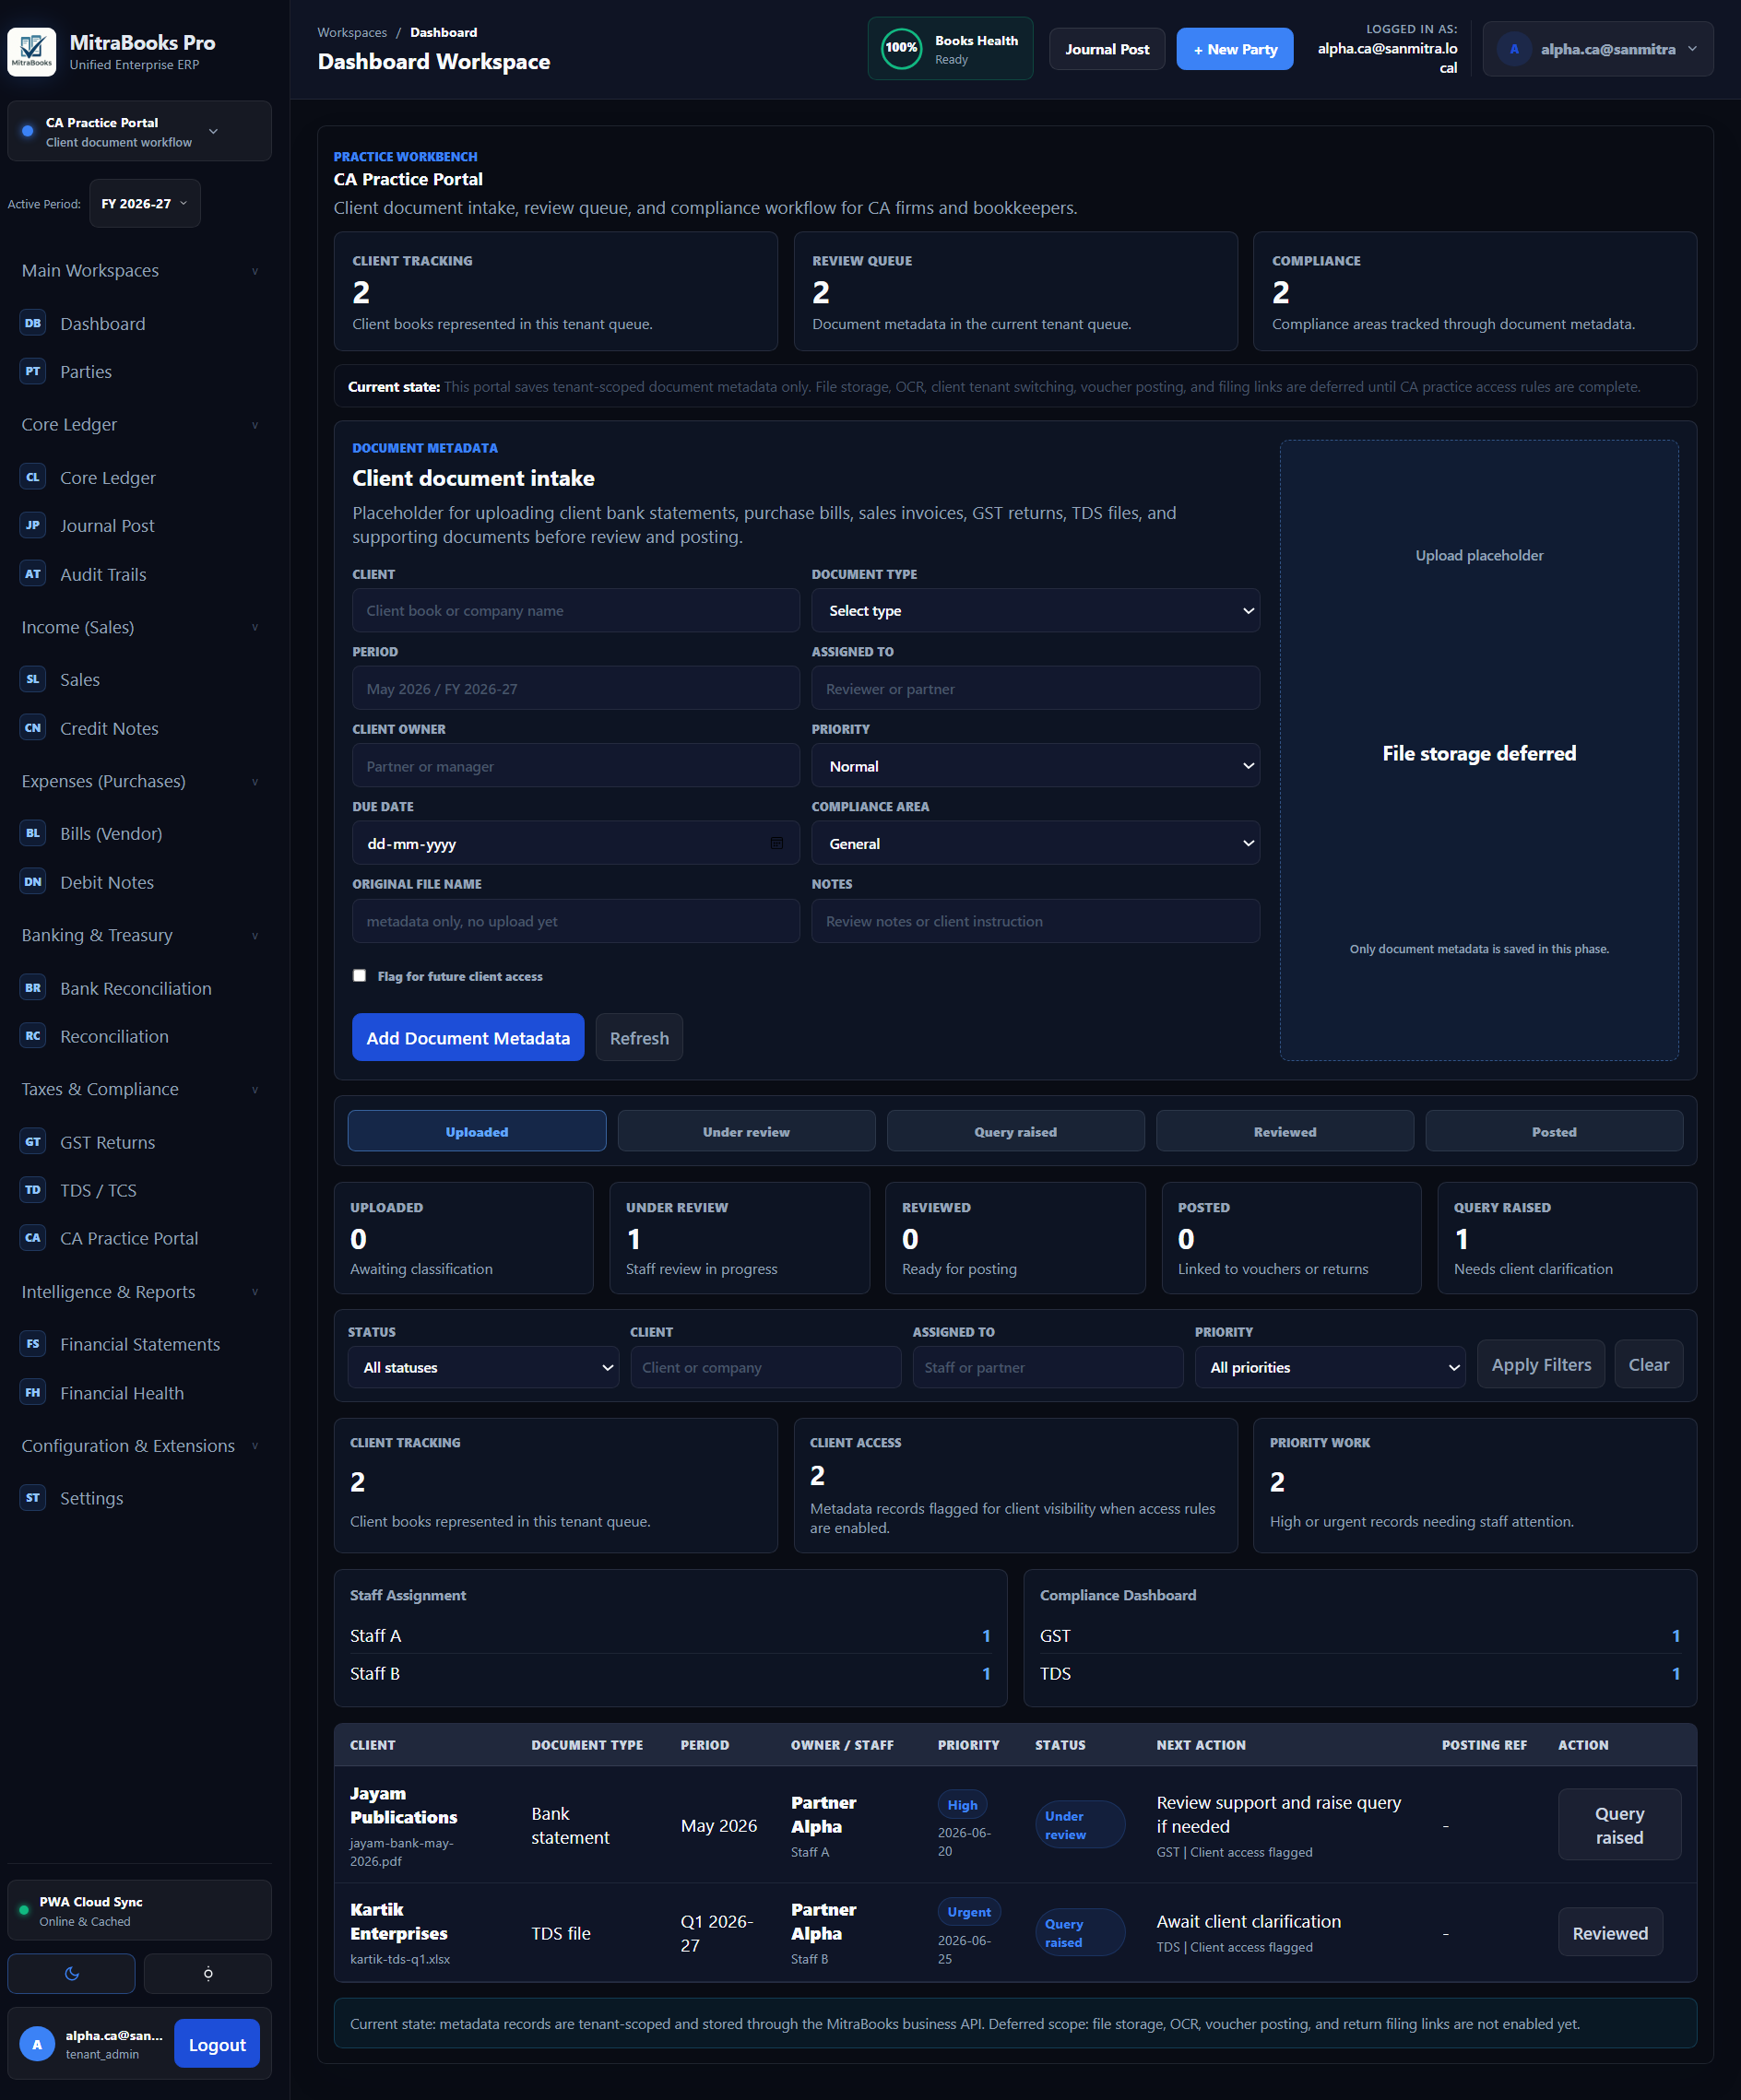Open Financial Statements via FS icon
The width and height of the screenshot is (1741, 2100).
coord(33,1344)
